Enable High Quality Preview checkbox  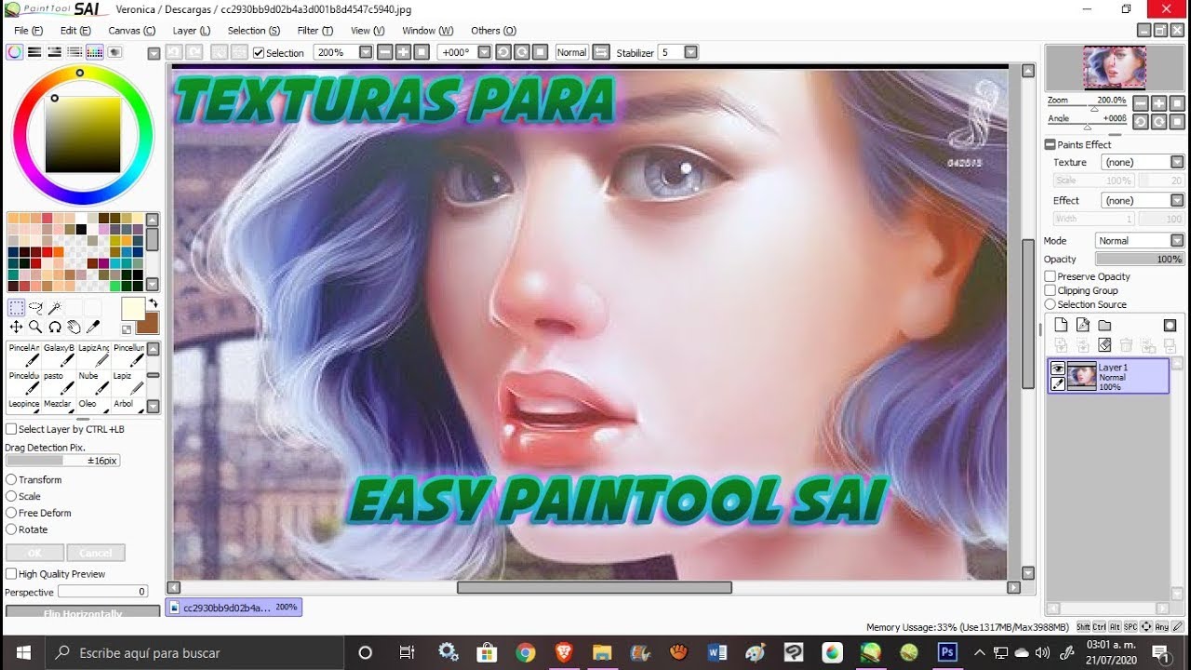coord(11,574)
